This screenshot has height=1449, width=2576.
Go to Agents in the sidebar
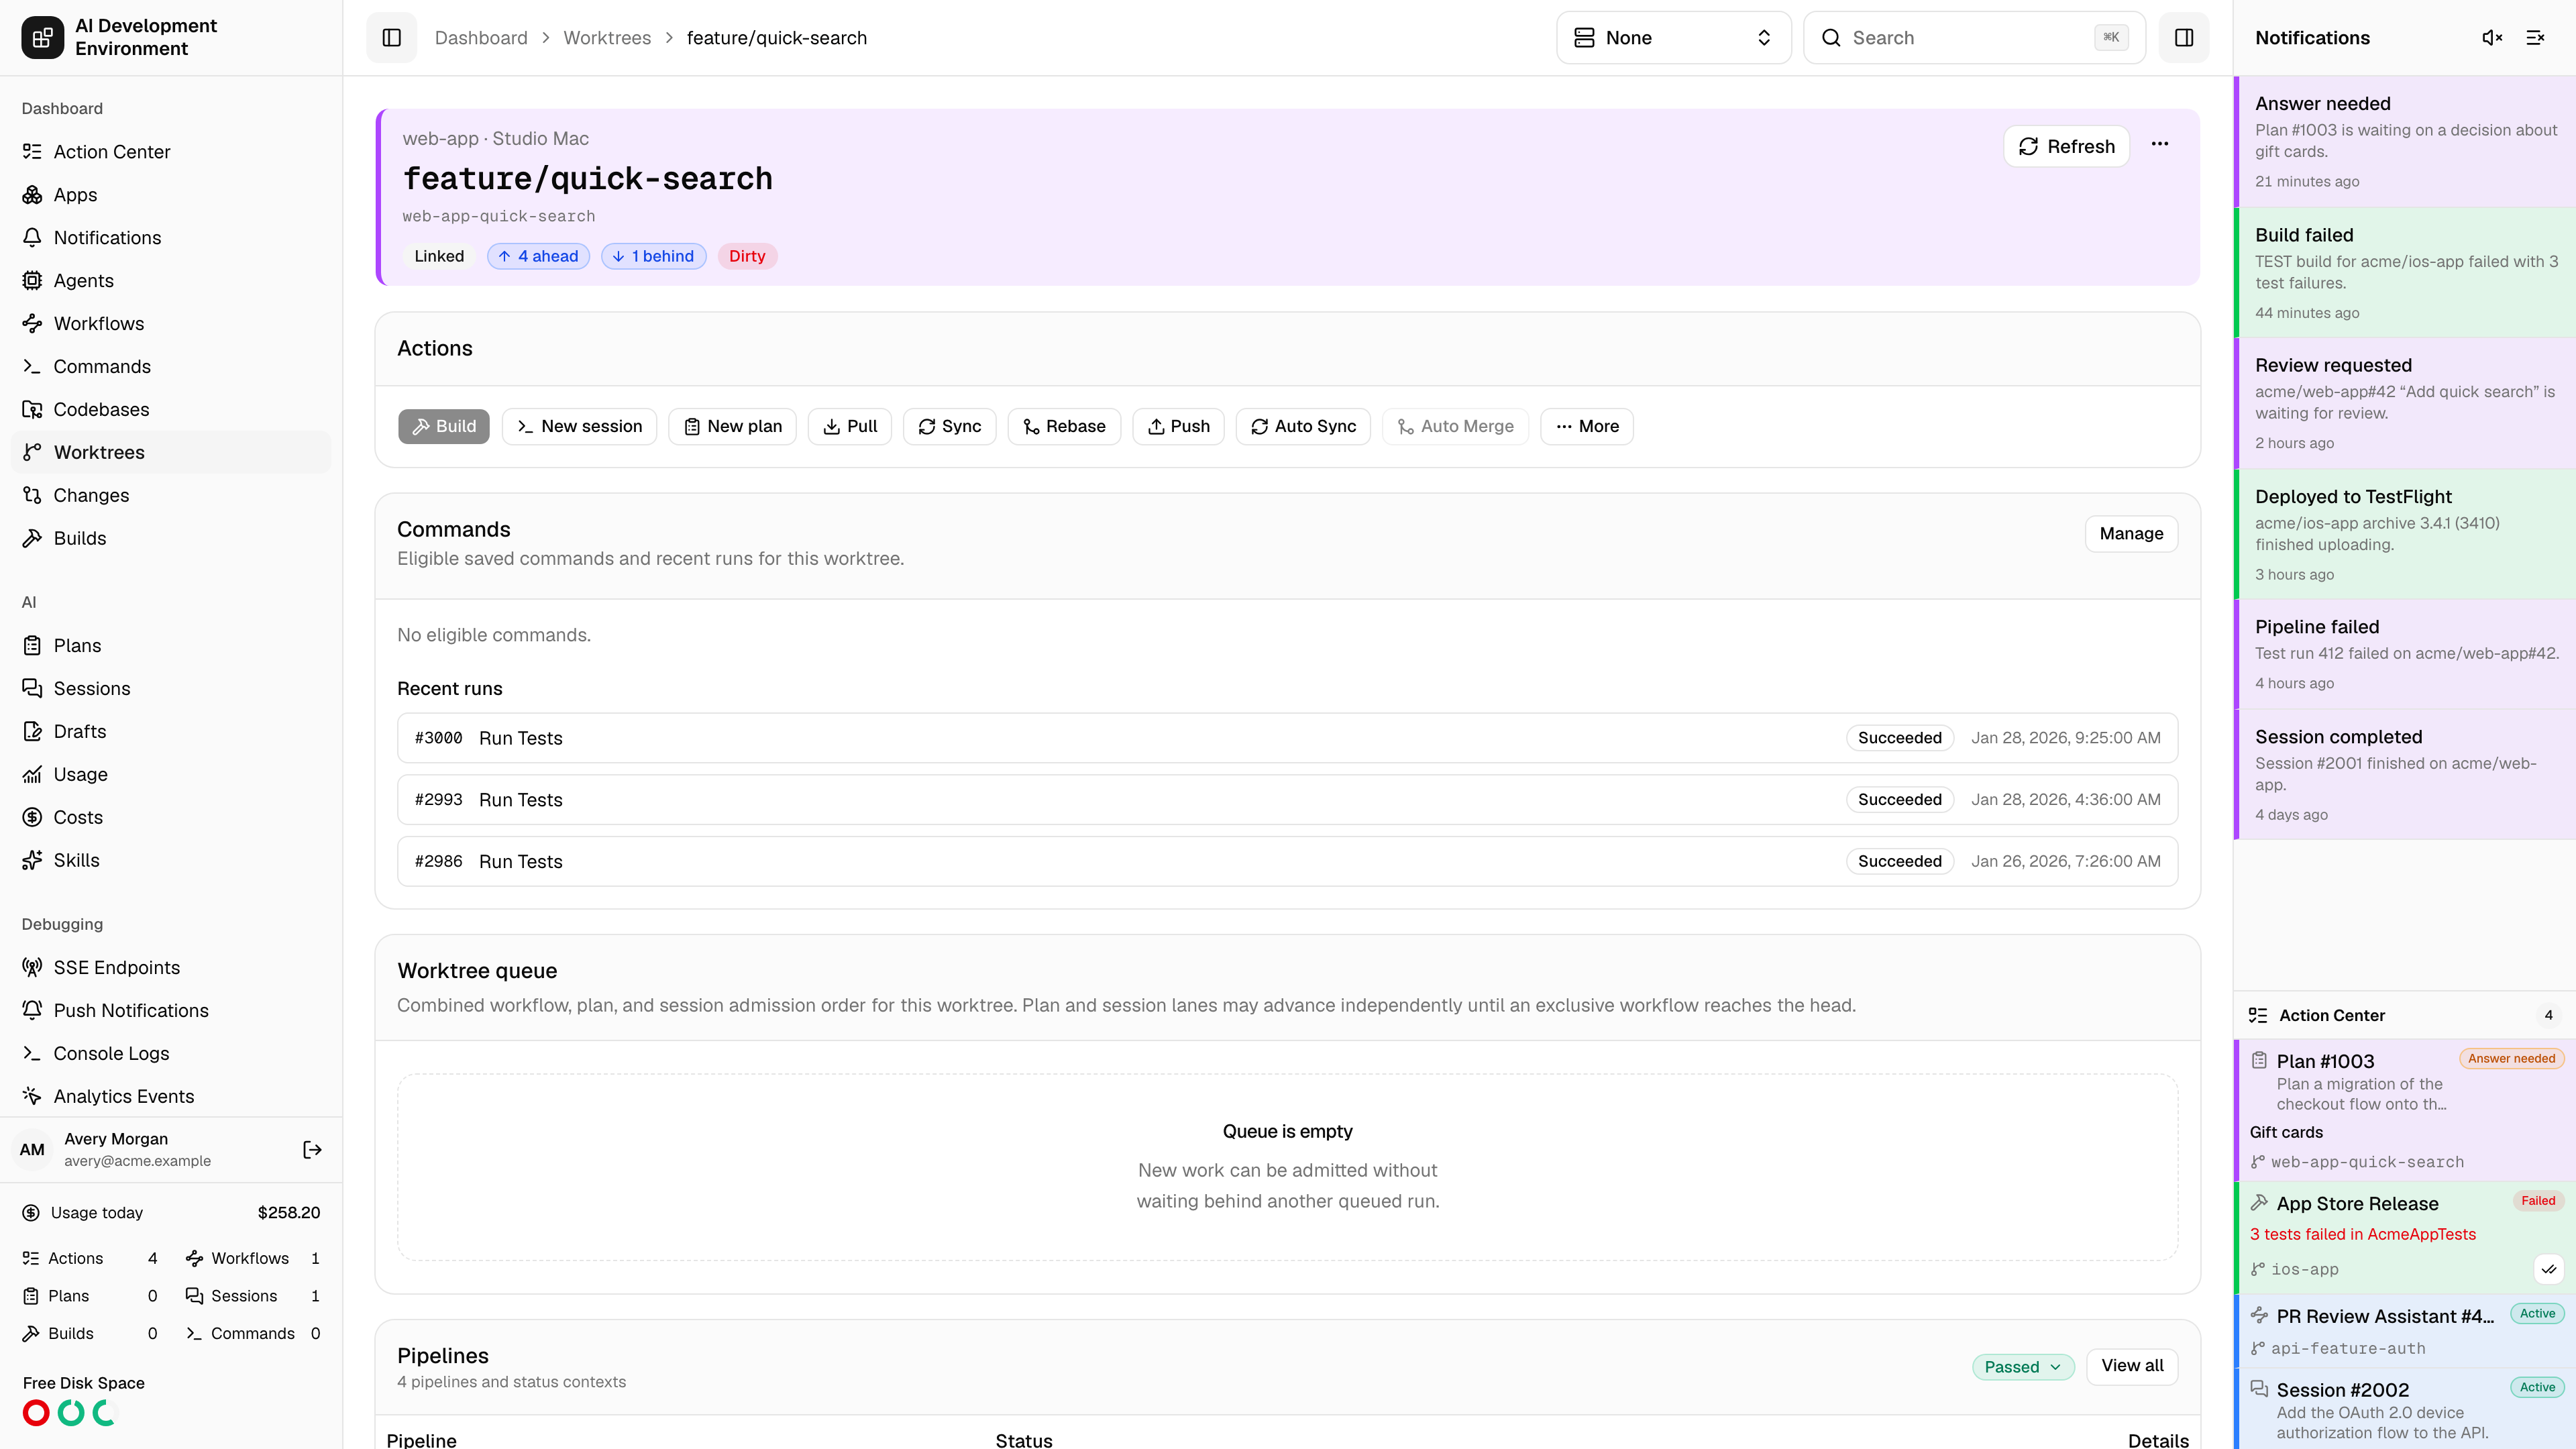coord(171,281)
